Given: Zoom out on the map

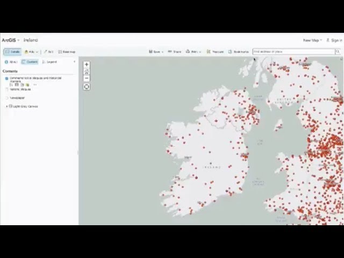Looking at the screenshot, I should [x=87, y=78].
